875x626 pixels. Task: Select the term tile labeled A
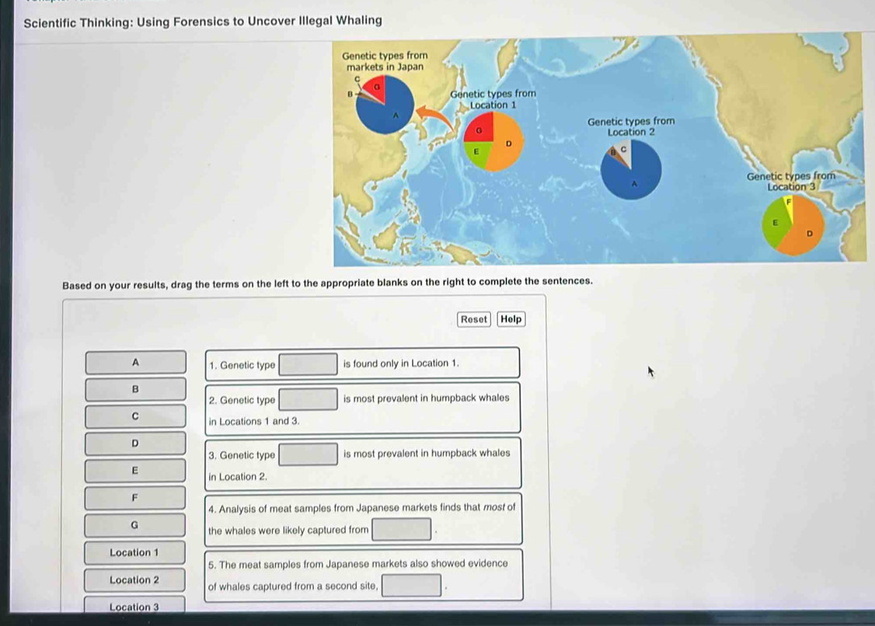tap(136, 362)
